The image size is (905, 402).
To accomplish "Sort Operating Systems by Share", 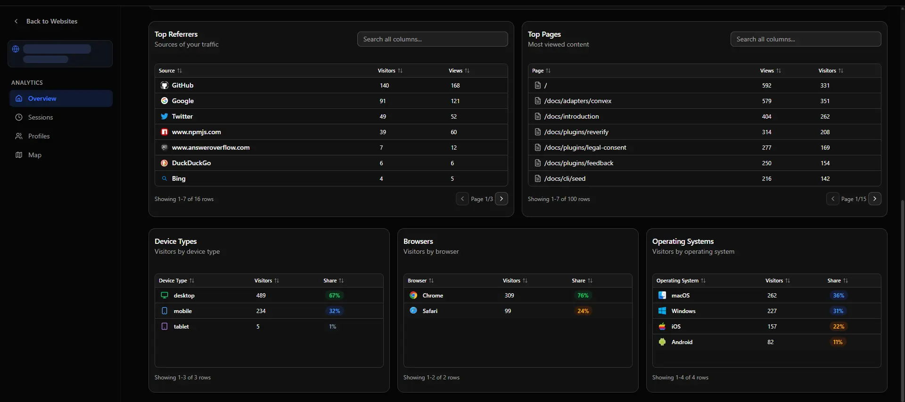I will tap(838, 281).
